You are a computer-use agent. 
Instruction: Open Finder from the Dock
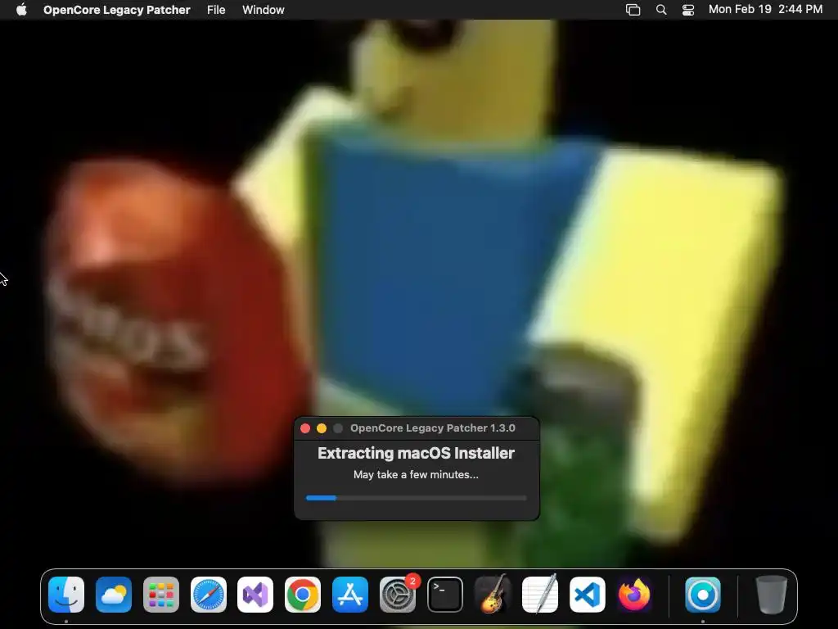66,595
